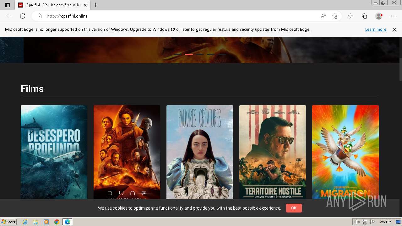Click the 2:50 PM system clock
Viewport: 402px width, 226px height.
[x=386, y=222]
